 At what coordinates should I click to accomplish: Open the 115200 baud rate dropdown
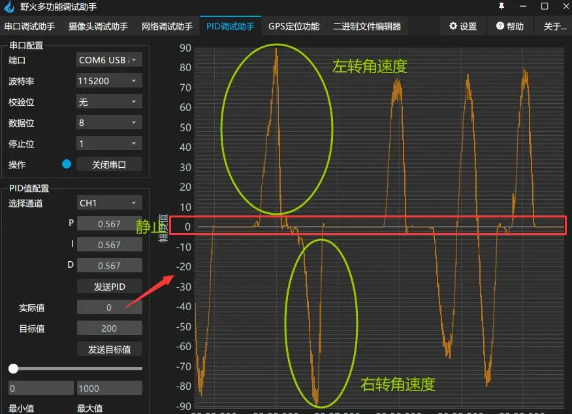109,81
